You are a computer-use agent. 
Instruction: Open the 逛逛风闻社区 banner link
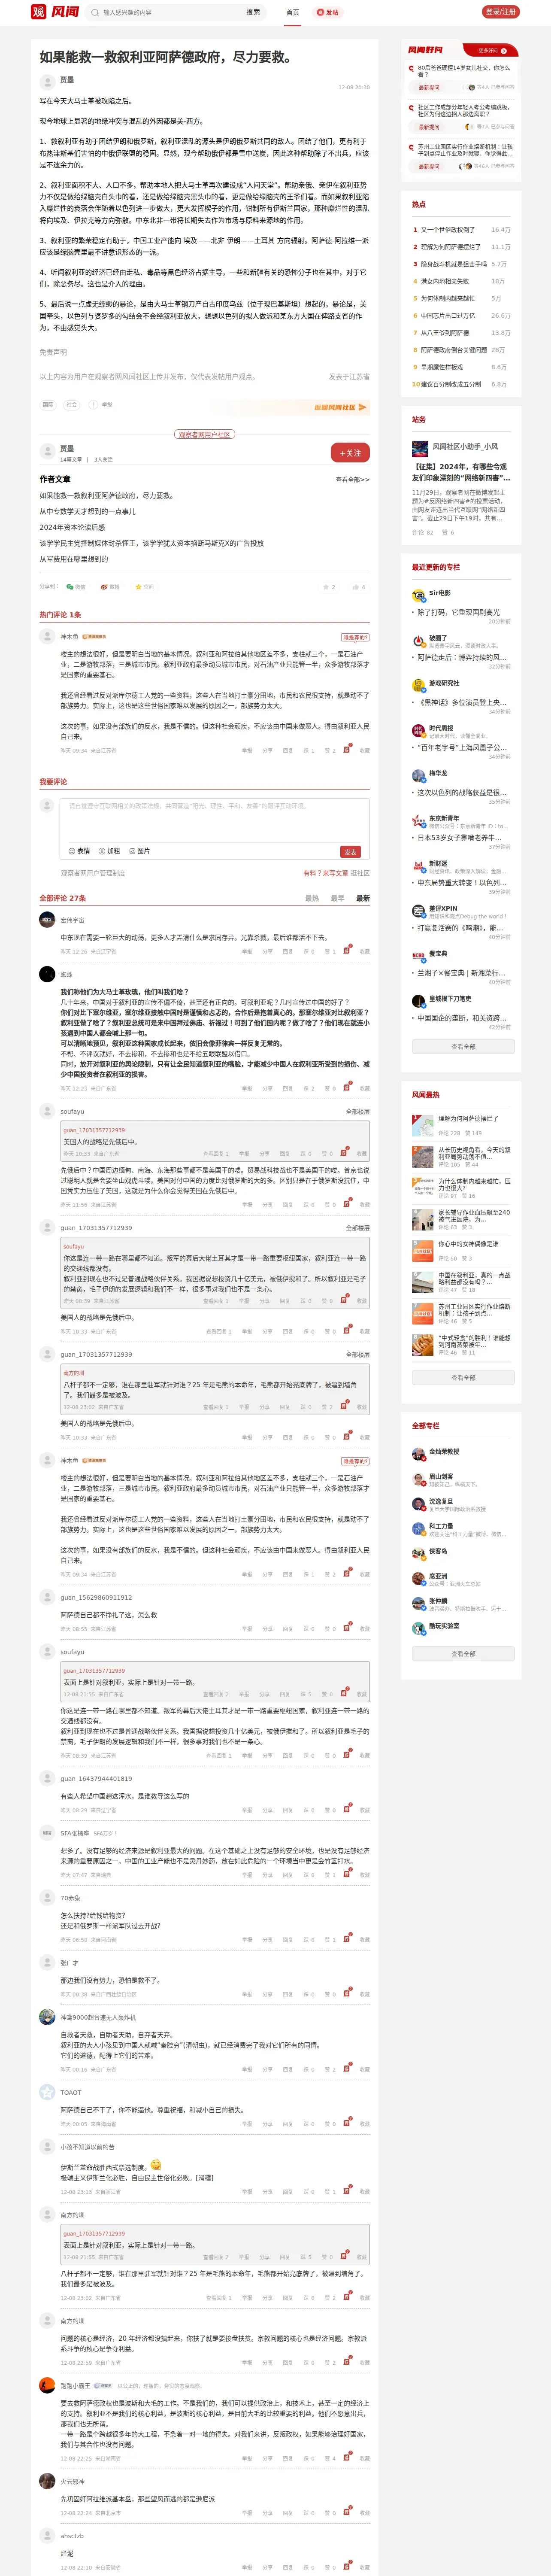click(x=340, y=407)
